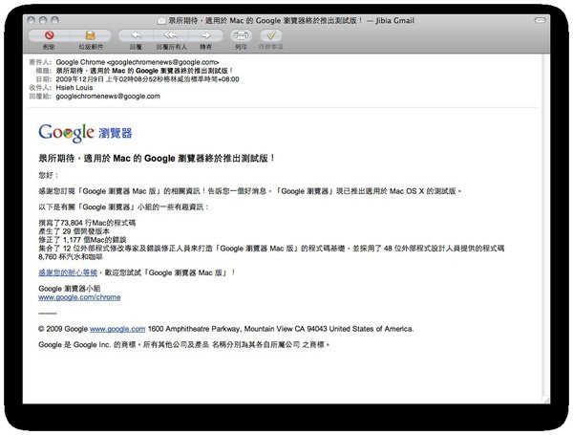The width and height of the screenshot is (573, 435).
Task: Click the Forward (轉寄) arrow icon
Action: [x=205, y=35]
